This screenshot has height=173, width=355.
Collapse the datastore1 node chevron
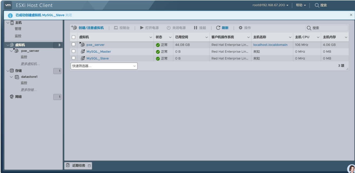[x=11, y=77]
